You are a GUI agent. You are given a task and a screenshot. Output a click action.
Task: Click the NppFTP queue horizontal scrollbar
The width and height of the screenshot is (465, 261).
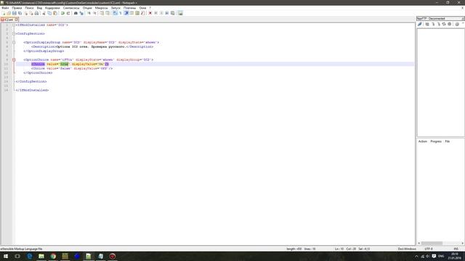click(x=441, y=243)
